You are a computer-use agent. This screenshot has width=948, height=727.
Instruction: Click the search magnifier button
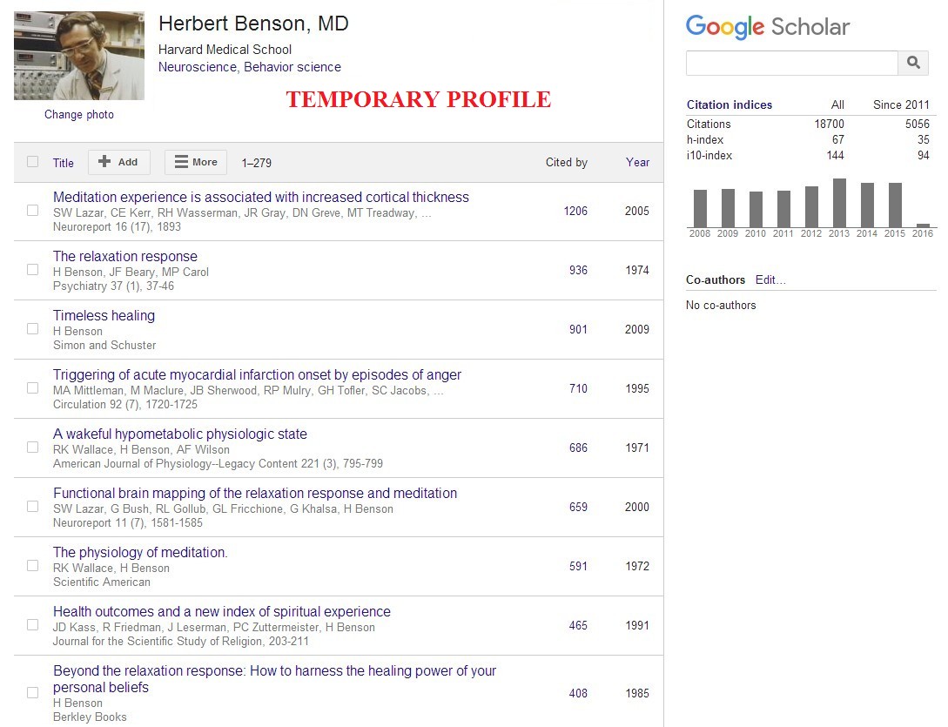[x=913, y=63]
